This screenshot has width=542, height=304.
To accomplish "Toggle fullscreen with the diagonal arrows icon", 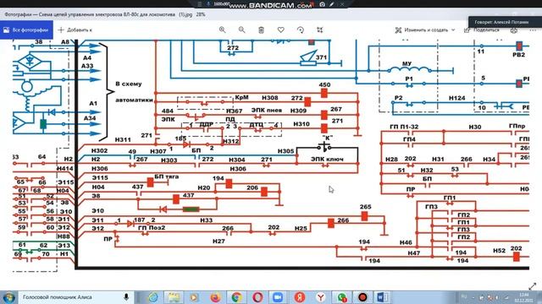I will 533,285.
